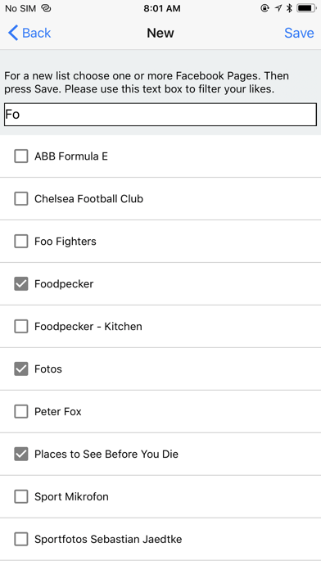This screenshot has width=321, height=570.
Task: Select Sportfotos Sebastian Jaedtke checkbox
Action: (21, 539)
